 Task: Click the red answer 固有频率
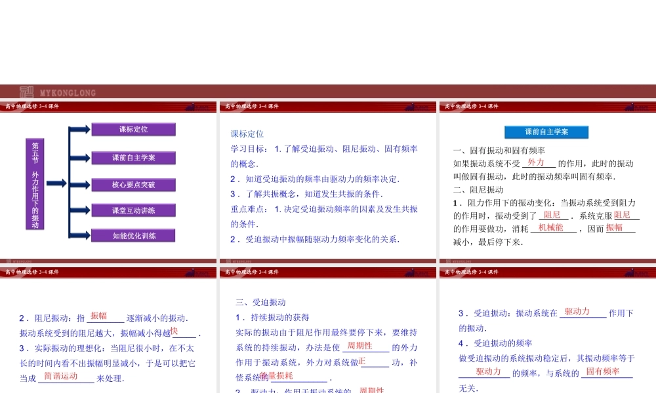pos(602,371)
